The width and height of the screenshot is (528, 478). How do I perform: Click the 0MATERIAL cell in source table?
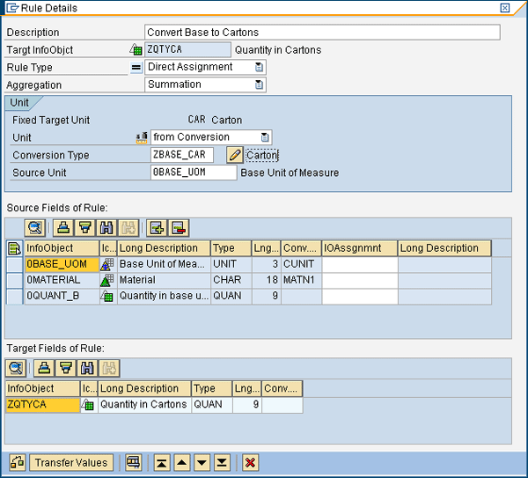pos(62,280)
